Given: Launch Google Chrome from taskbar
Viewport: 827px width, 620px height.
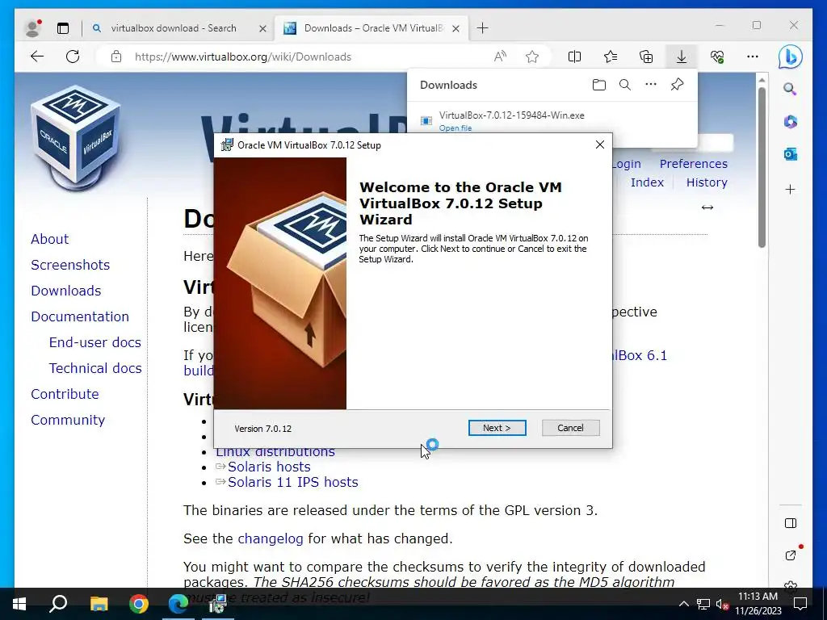Looking at the screenshot, I should pos(139,604).
